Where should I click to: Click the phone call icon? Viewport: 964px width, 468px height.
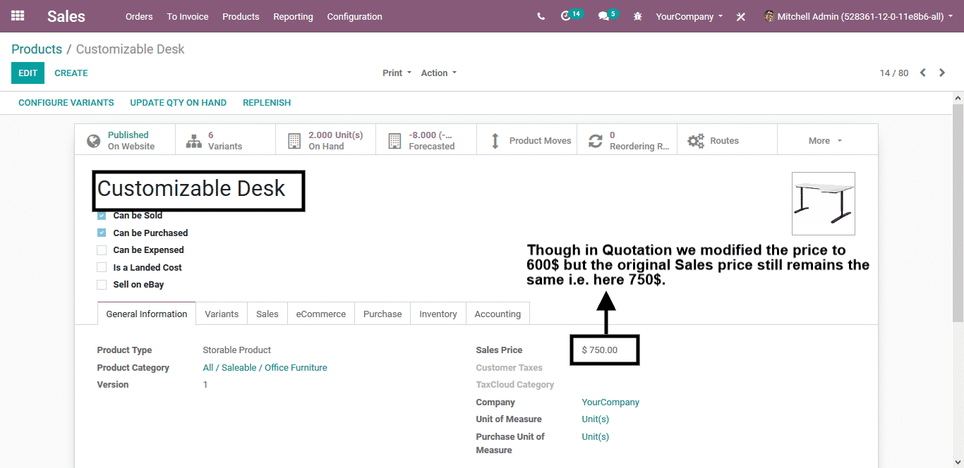point(541,16)
